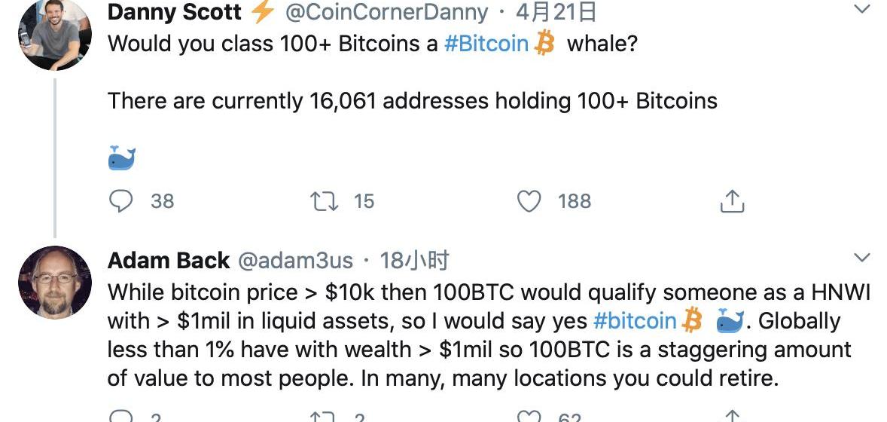This screenshot has width=887, height=422.
Task: Like Danny Scott's tweet
Action: click(x=530, y=201)
